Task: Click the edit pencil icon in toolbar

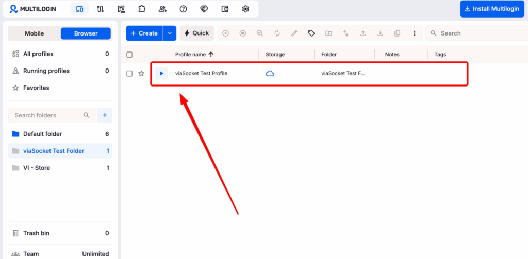Action: 294,33
